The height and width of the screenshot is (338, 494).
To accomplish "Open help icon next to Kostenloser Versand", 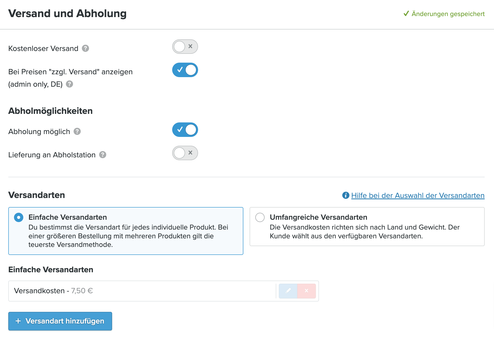I will coord(85,48).
